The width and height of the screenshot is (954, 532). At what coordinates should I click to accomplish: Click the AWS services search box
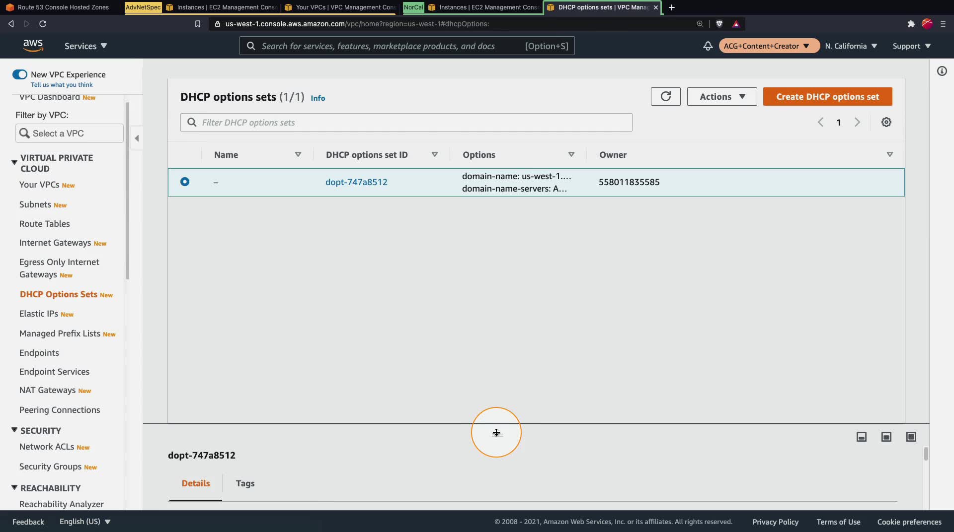click(407, 46)
